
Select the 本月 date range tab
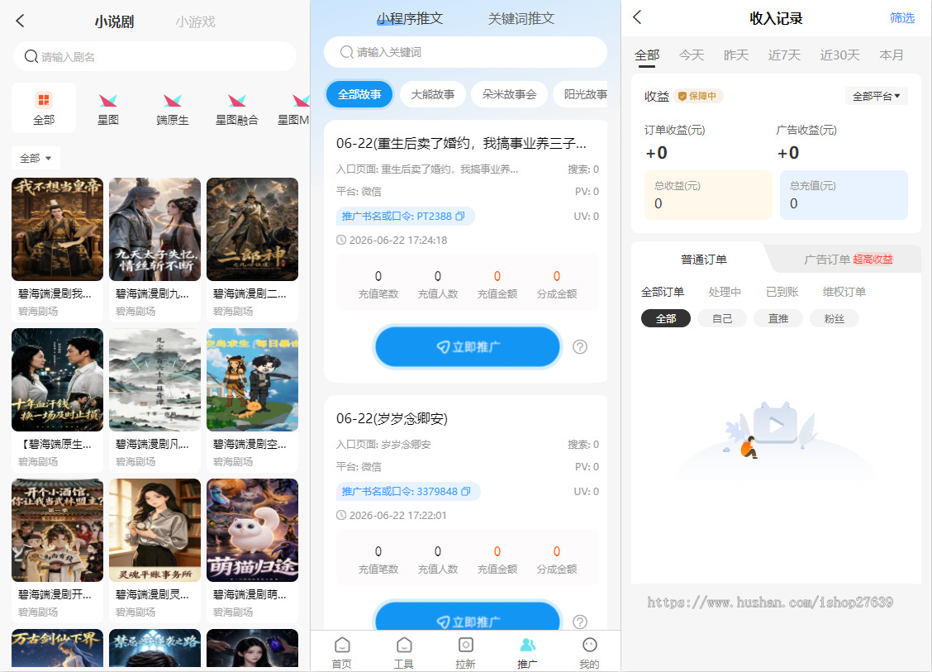891,55
